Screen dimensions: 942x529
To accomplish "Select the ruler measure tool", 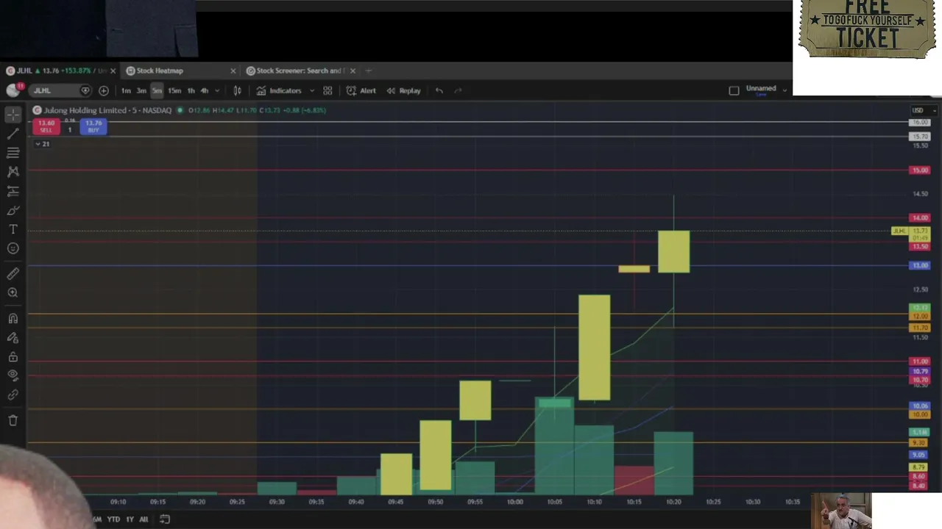I will click(13, 273).
